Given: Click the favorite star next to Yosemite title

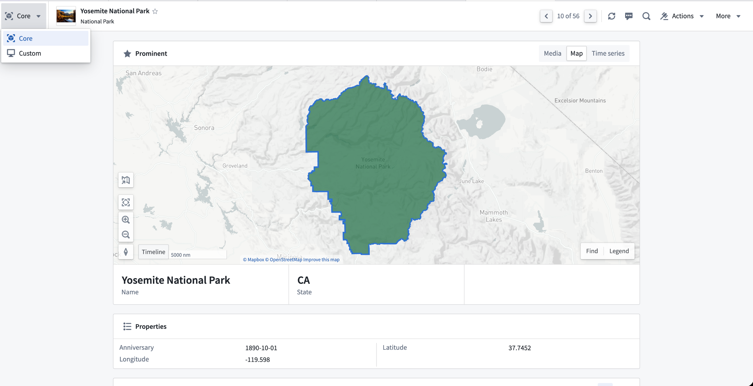Looking at the screenshot, I should (x=155, y=11).
